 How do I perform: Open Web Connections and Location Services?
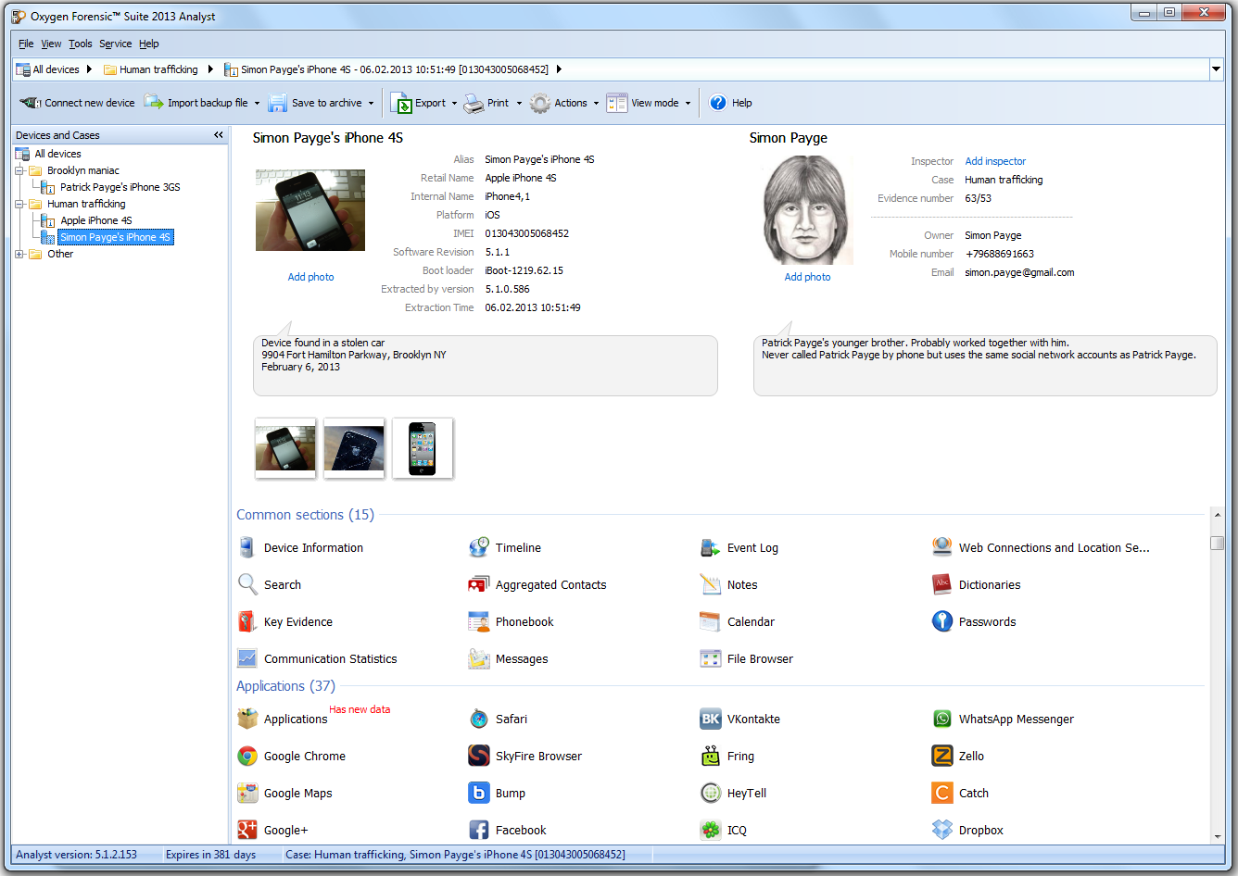1041,548
